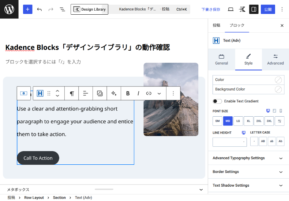289x201 pixels.
Task: Open the text Color swatch picker
Action: 278,80
